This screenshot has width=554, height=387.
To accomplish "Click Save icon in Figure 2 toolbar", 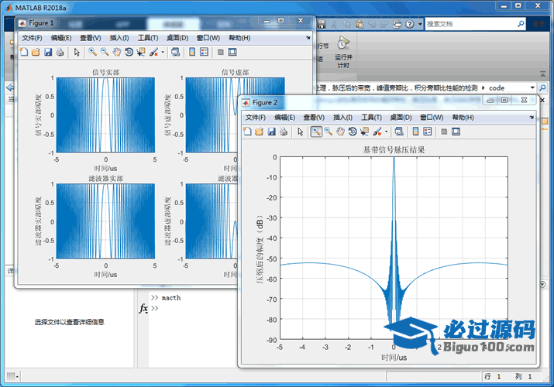I will (x=271, y=132).
